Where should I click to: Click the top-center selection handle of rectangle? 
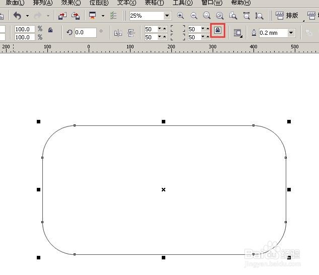pyautogui.click(x=163, y=122)
